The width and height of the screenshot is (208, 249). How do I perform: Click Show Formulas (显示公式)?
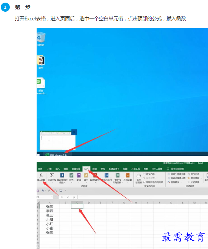[193, 174]
